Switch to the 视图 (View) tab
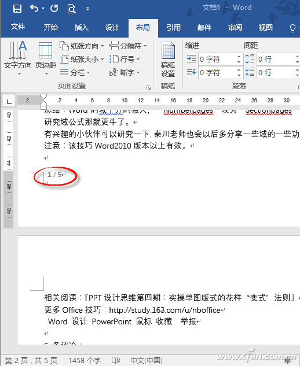 (x=265, y=28)
